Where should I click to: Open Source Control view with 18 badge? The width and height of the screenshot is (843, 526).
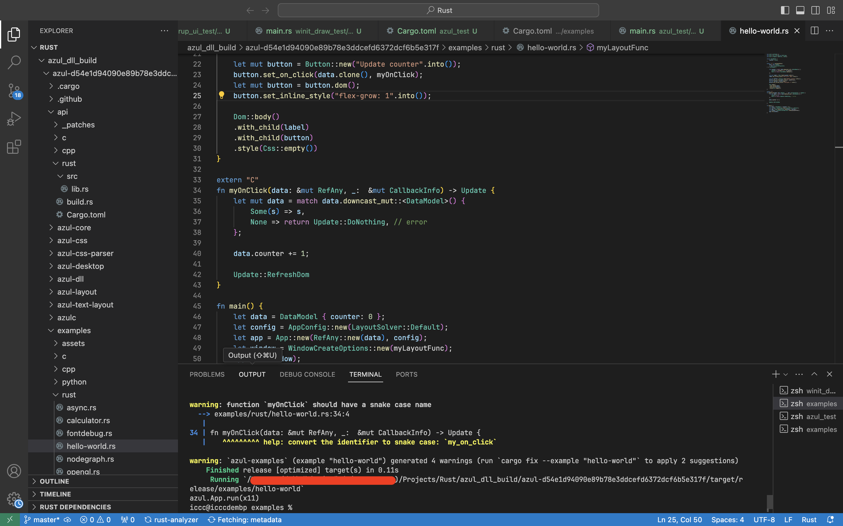(14, 91)
